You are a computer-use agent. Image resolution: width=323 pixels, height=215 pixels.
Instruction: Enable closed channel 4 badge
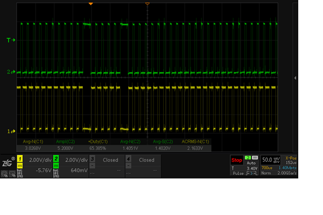(128, 159)
